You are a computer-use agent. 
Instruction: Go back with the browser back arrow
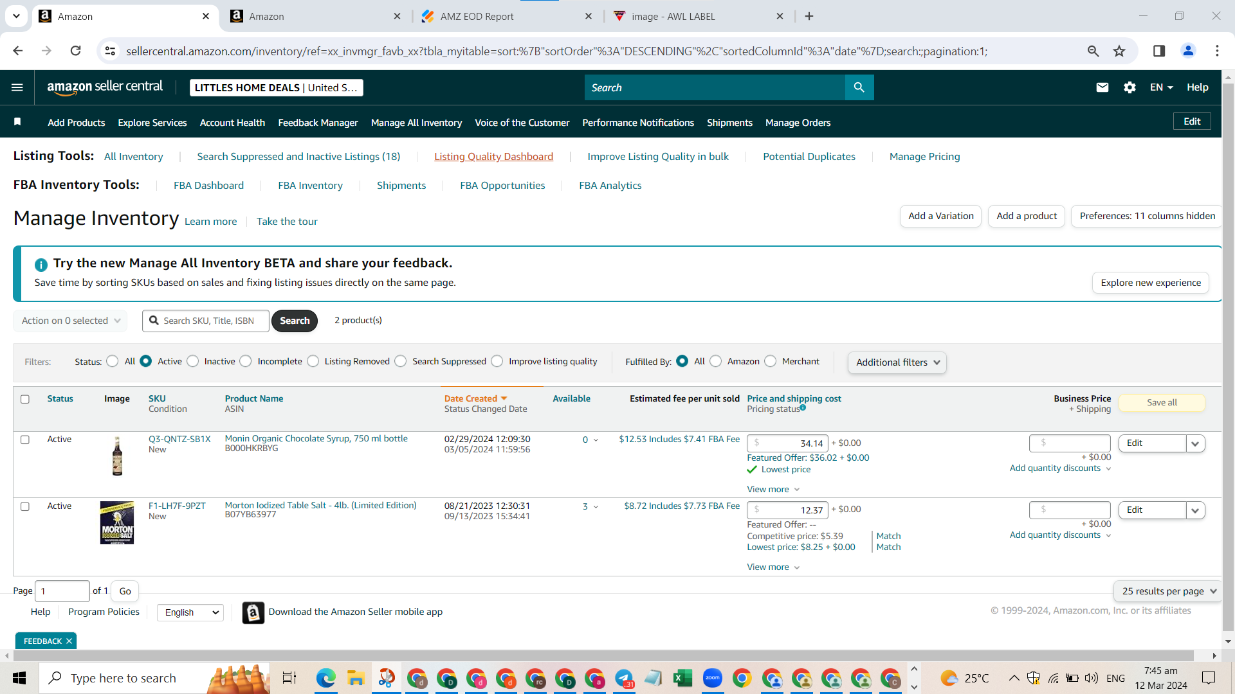point(18,51)
